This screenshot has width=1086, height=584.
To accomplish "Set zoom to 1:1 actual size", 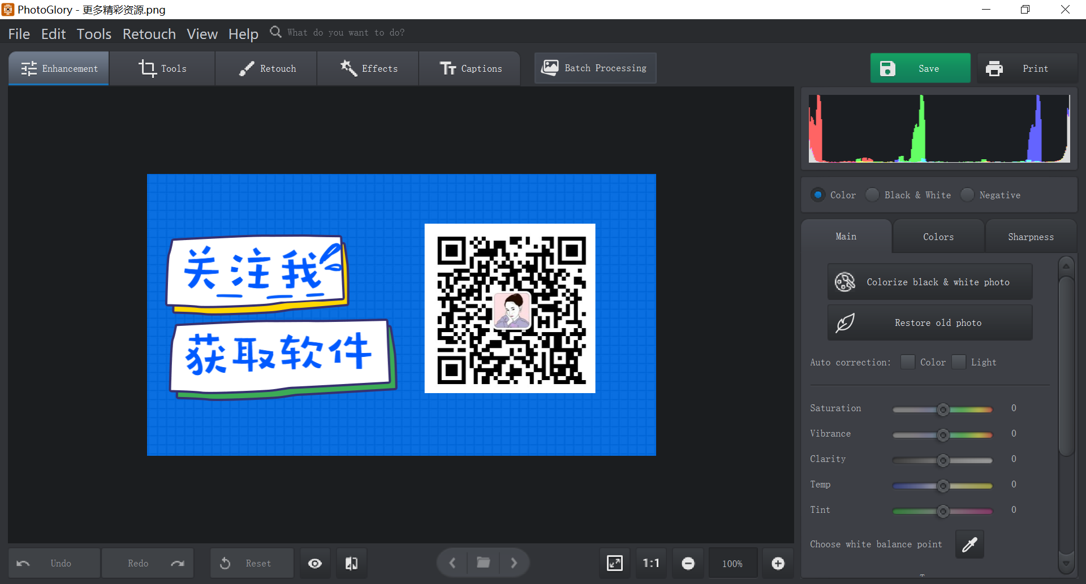I will tap(651, 563).
